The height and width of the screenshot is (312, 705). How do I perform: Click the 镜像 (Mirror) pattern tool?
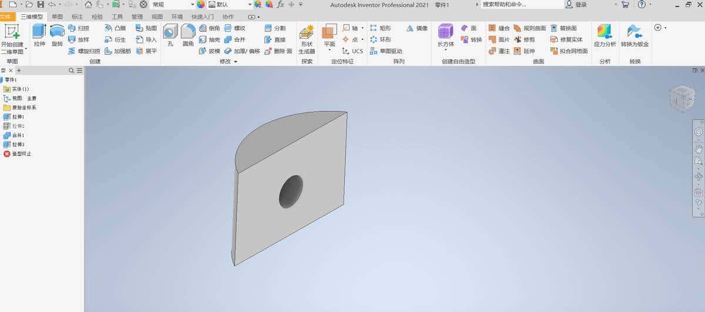[417, 28]
